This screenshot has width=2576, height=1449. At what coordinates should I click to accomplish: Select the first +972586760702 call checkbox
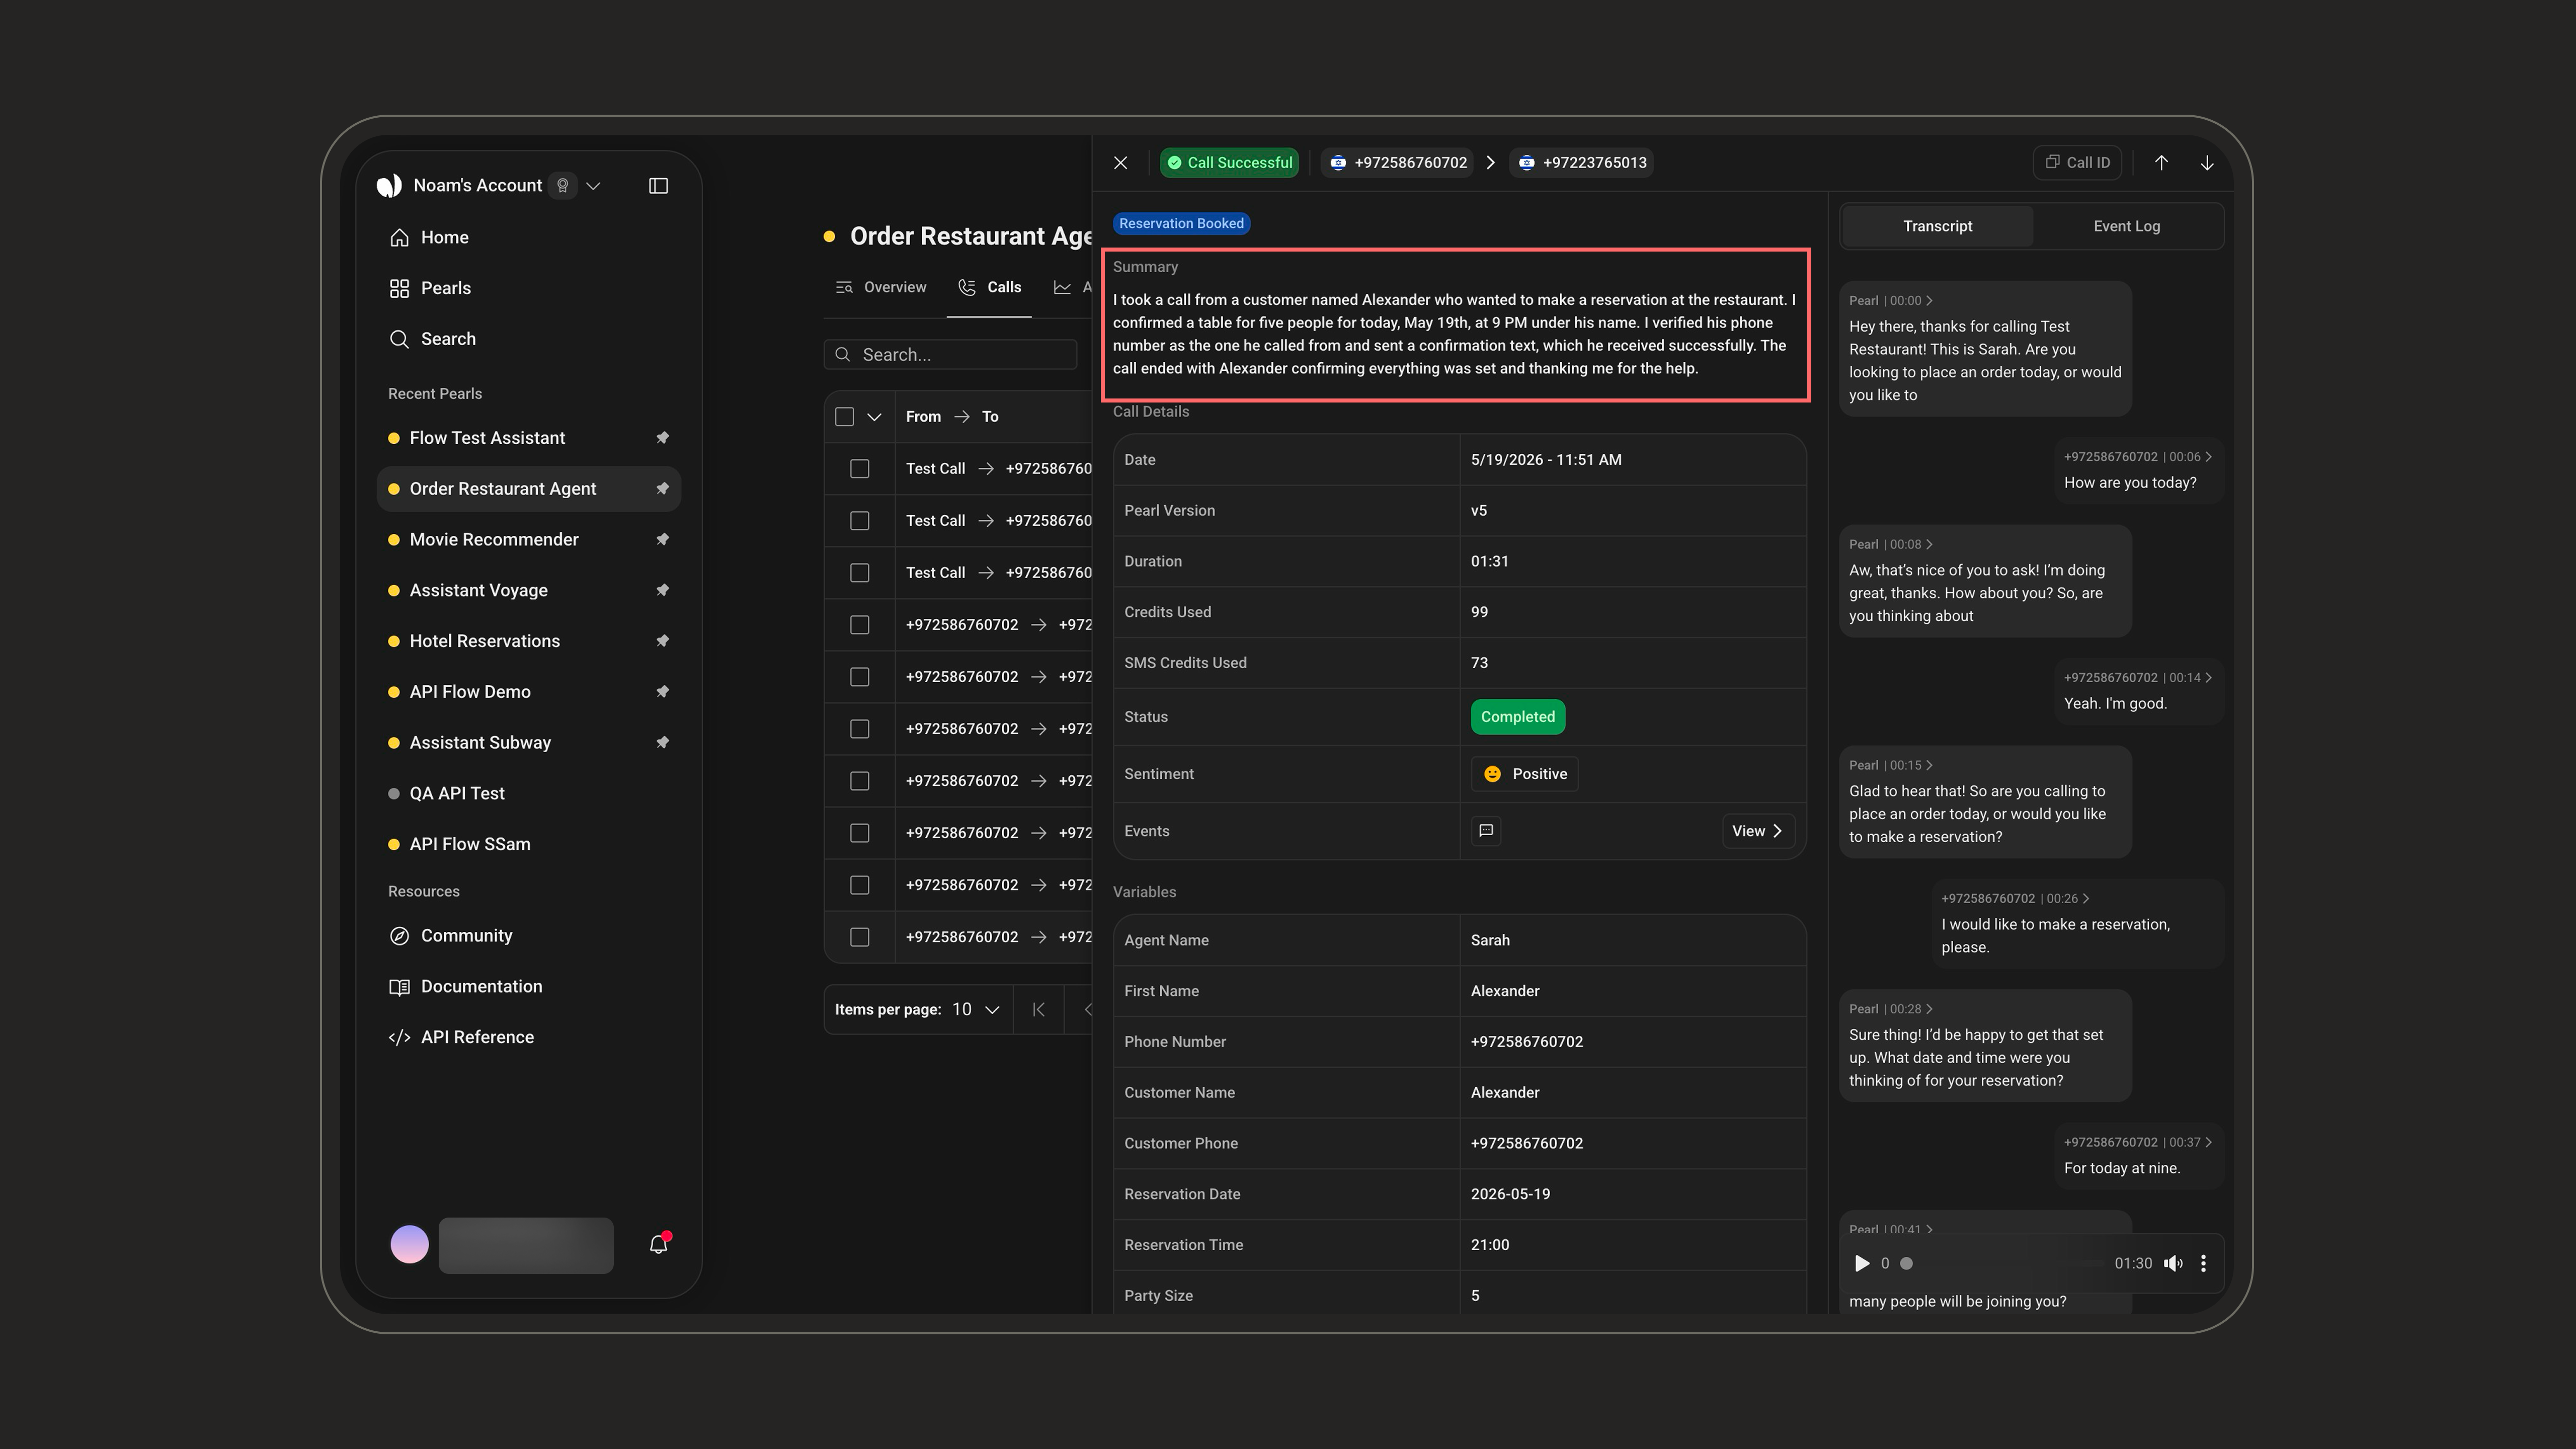[x=860, y=625]
